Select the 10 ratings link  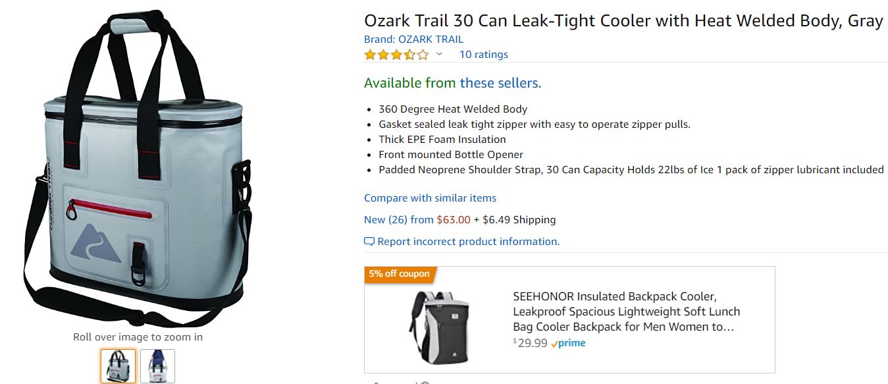tap(484, 54)
